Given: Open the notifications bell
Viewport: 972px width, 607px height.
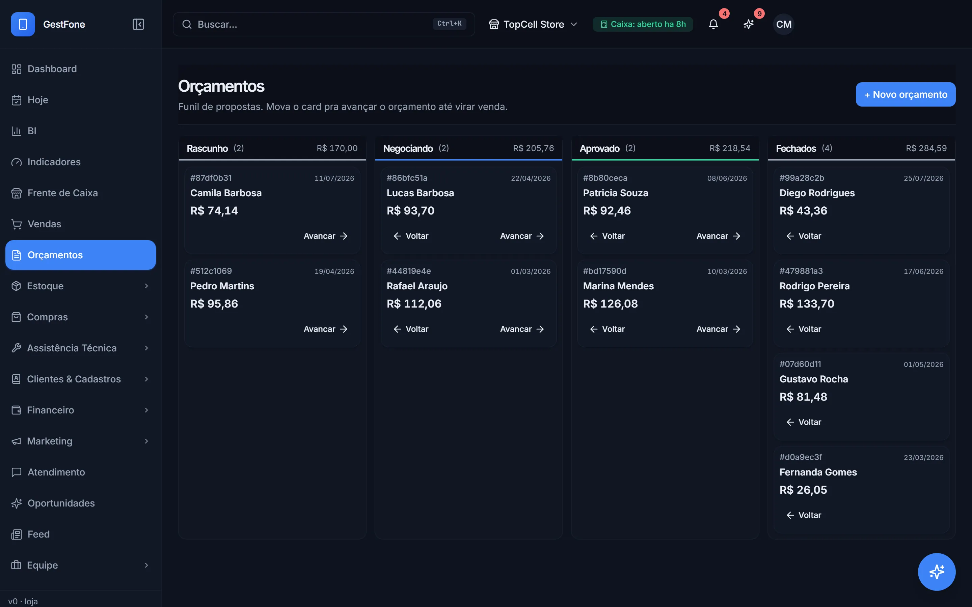Looking at the screenshot, I should click(x=713, y=24).
